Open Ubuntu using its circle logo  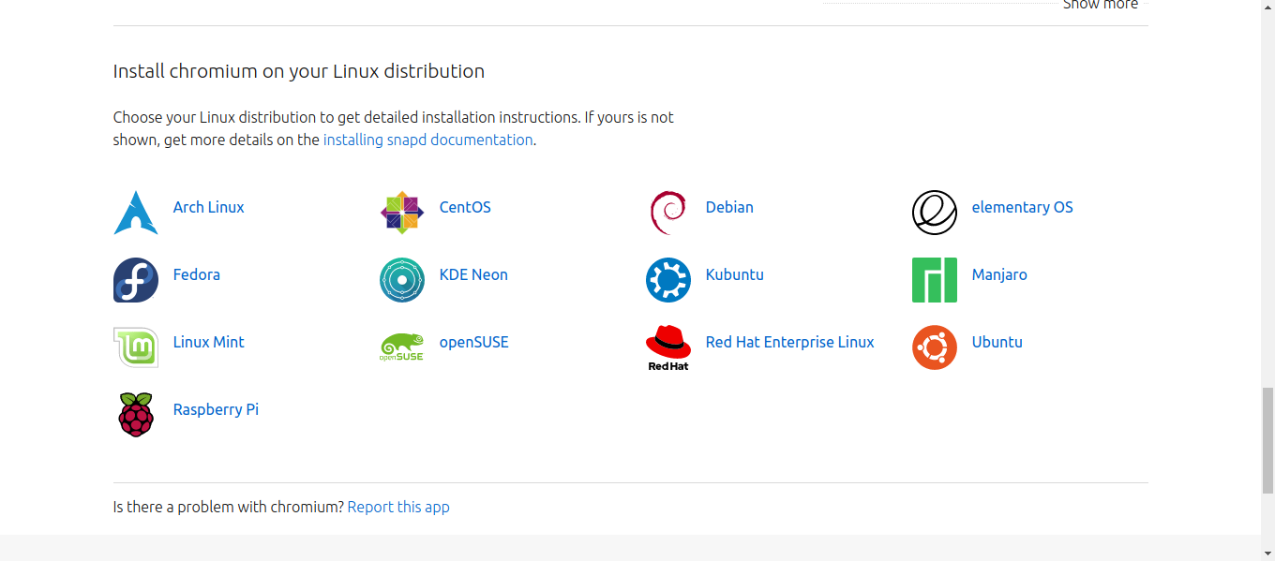pyautogui.click(x=934, y=347)
